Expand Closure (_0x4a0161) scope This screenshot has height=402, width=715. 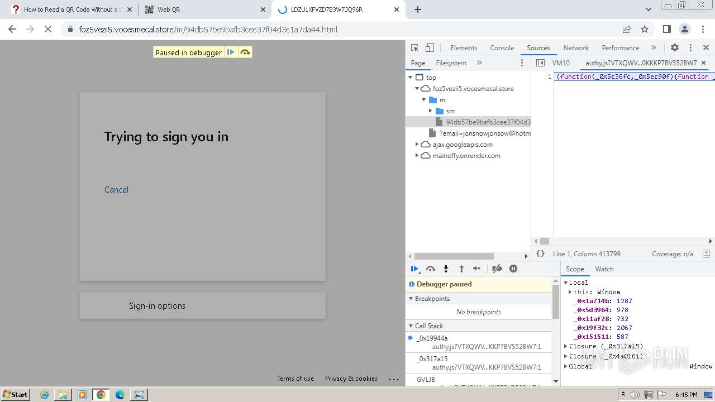pos(565,356)
